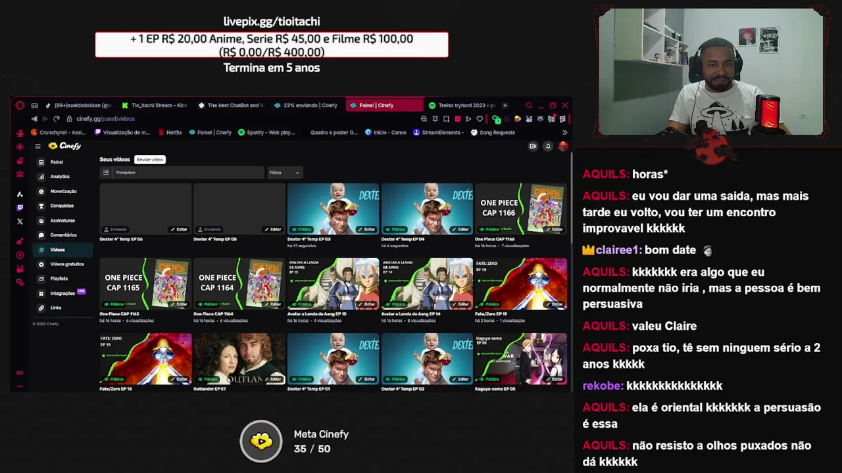Click the Twitch icon in Opera sidebar

[x=20, y=208]
